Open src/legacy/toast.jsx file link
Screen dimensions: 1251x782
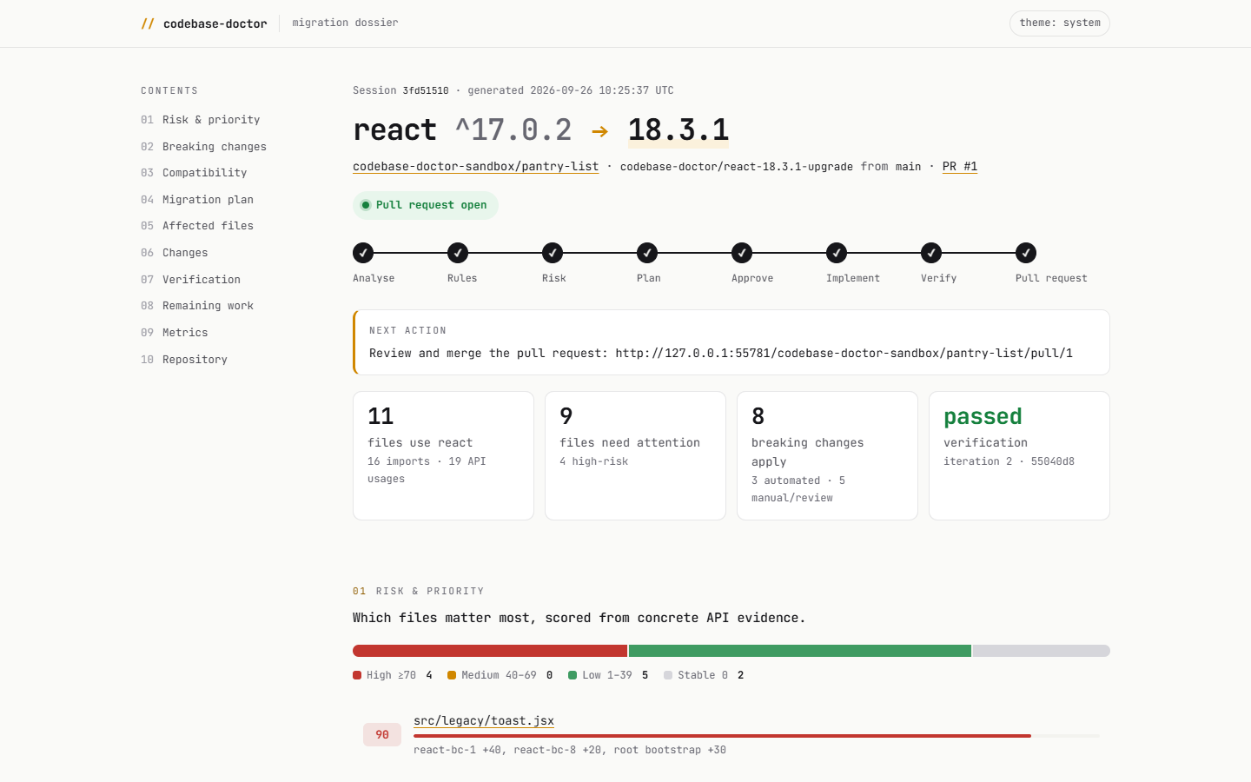(484, 721)
